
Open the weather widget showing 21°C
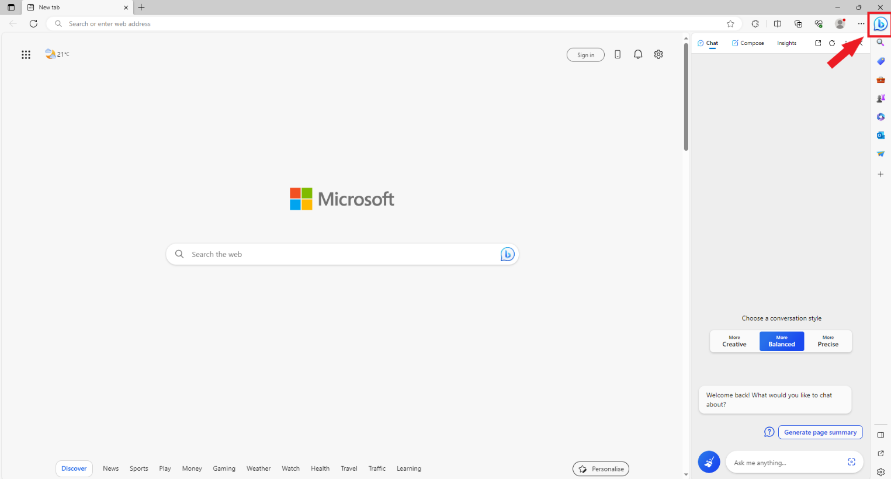pyautogui.click(x=57, y=54)
